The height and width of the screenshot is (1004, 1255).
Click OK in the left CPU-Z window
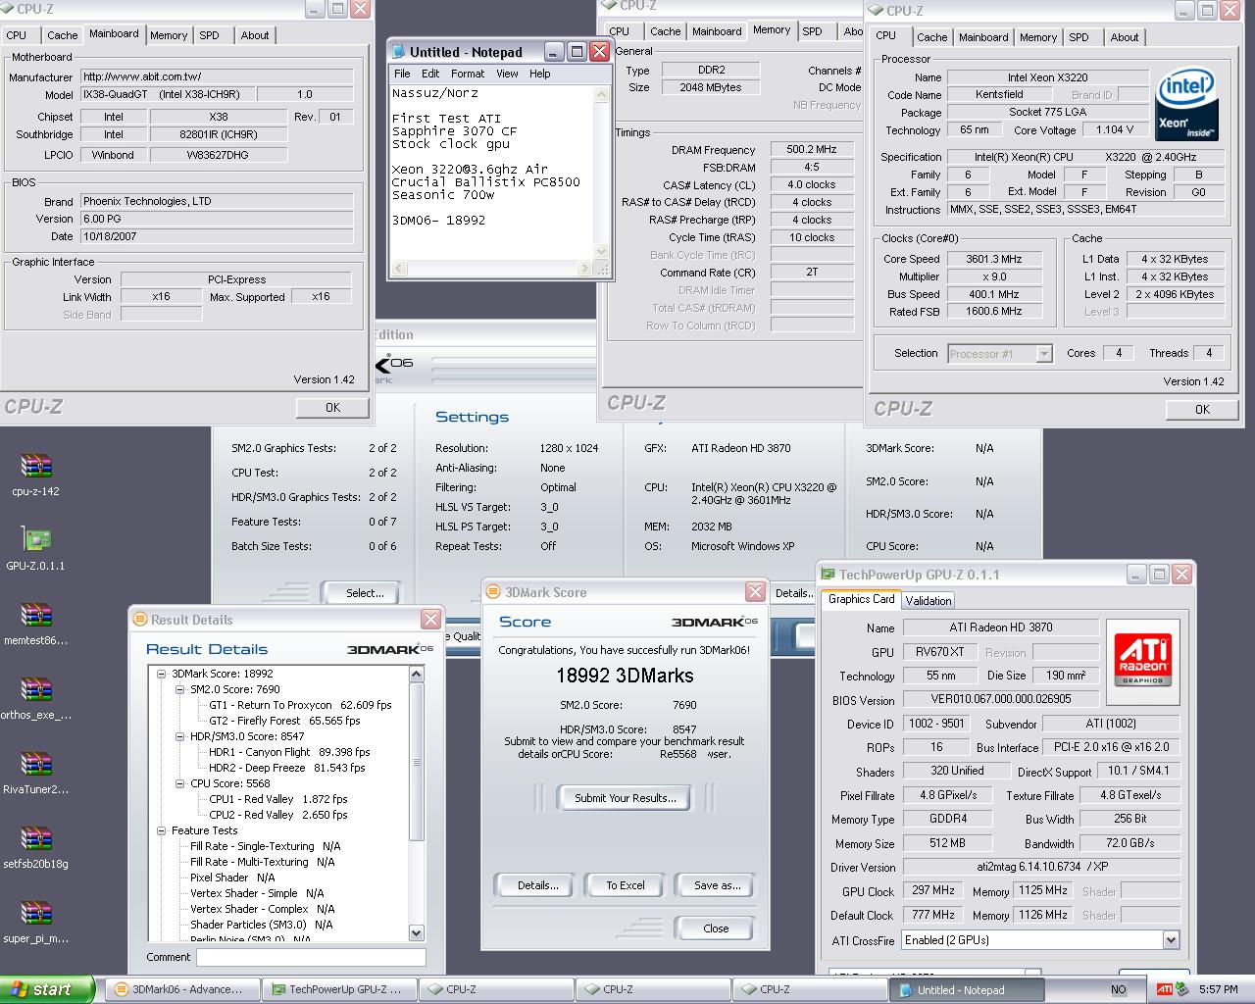click(333, 408)
